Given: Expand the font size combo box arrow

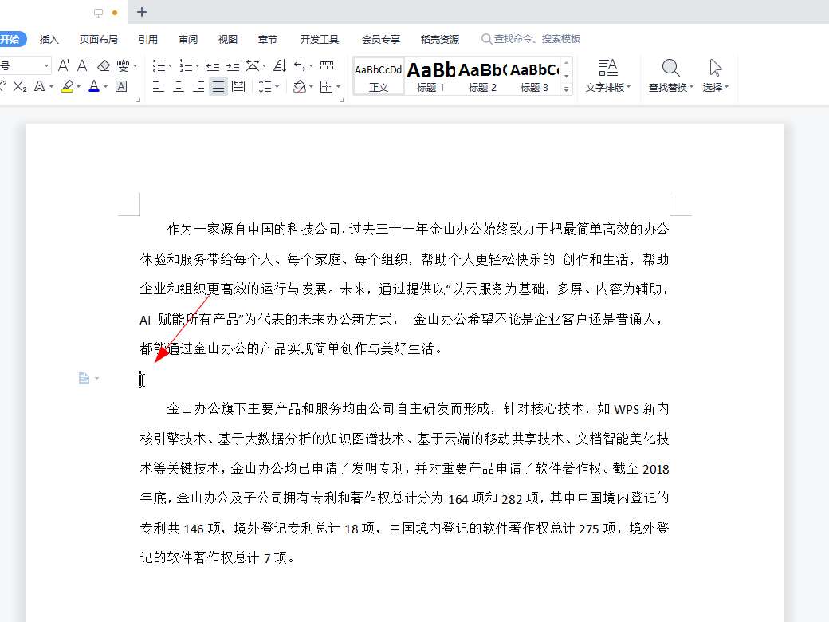Looking at the screenshot, I should (46, 65).
